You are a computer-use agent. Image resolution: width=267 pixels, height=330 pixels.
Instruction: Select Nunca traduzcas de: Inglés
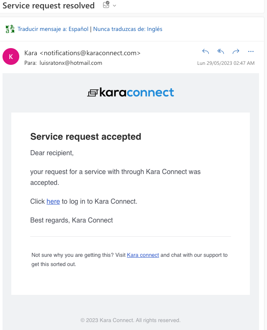coord(128,29)
